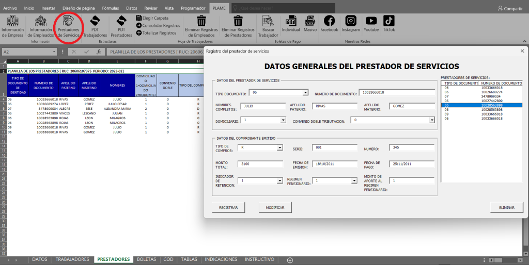Screen dimensions: 529x265
Task: Click the MONTO TOTAL field
Action: pyautogui.click(x=260, y=164)
